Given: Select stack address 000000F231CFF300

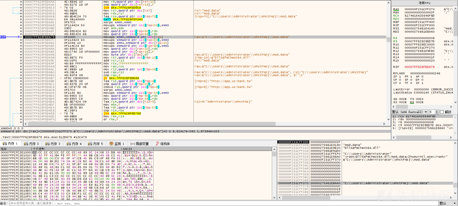Looking at the screenshot, I should pyautogui.click(x=293, y=142).
